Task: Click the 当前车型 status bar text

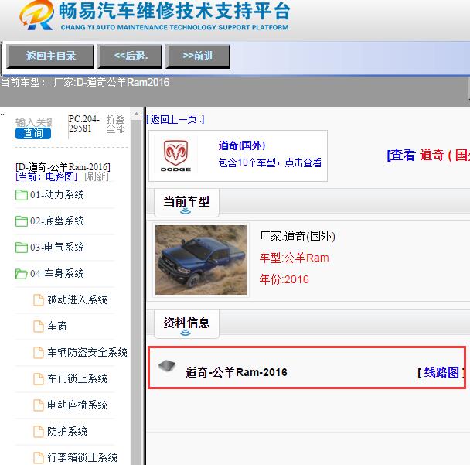Action: coord(85,82)
